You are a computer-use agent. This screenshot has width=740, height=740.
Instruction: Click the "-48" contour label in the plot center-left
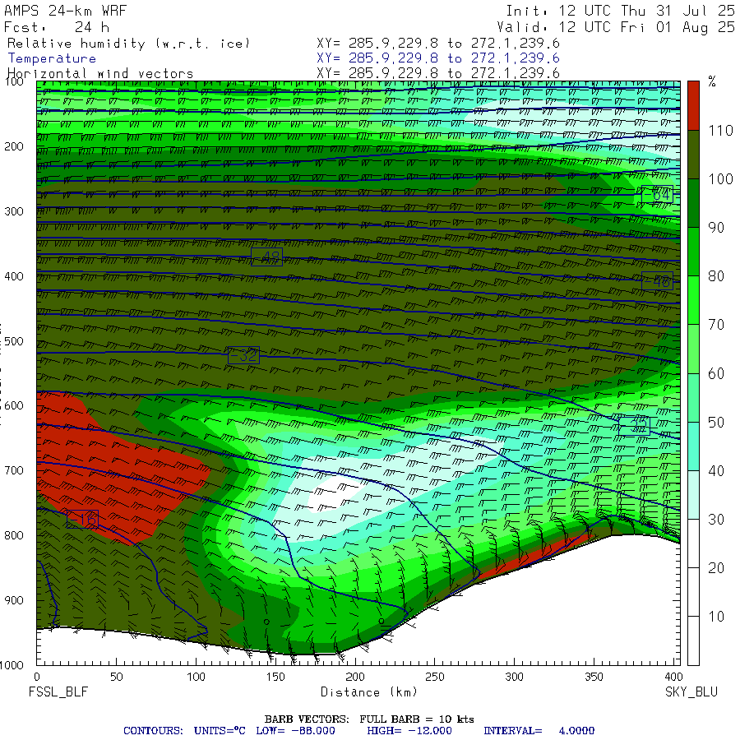tap(266, 257)
